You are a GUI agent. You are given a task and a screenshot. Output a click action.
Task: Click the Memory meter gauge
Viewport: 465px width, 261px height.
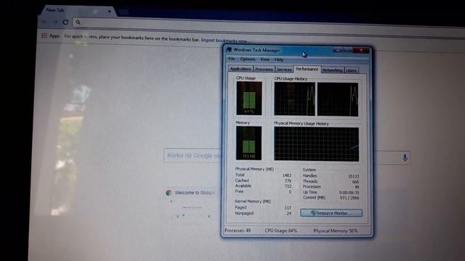point(248,143)
